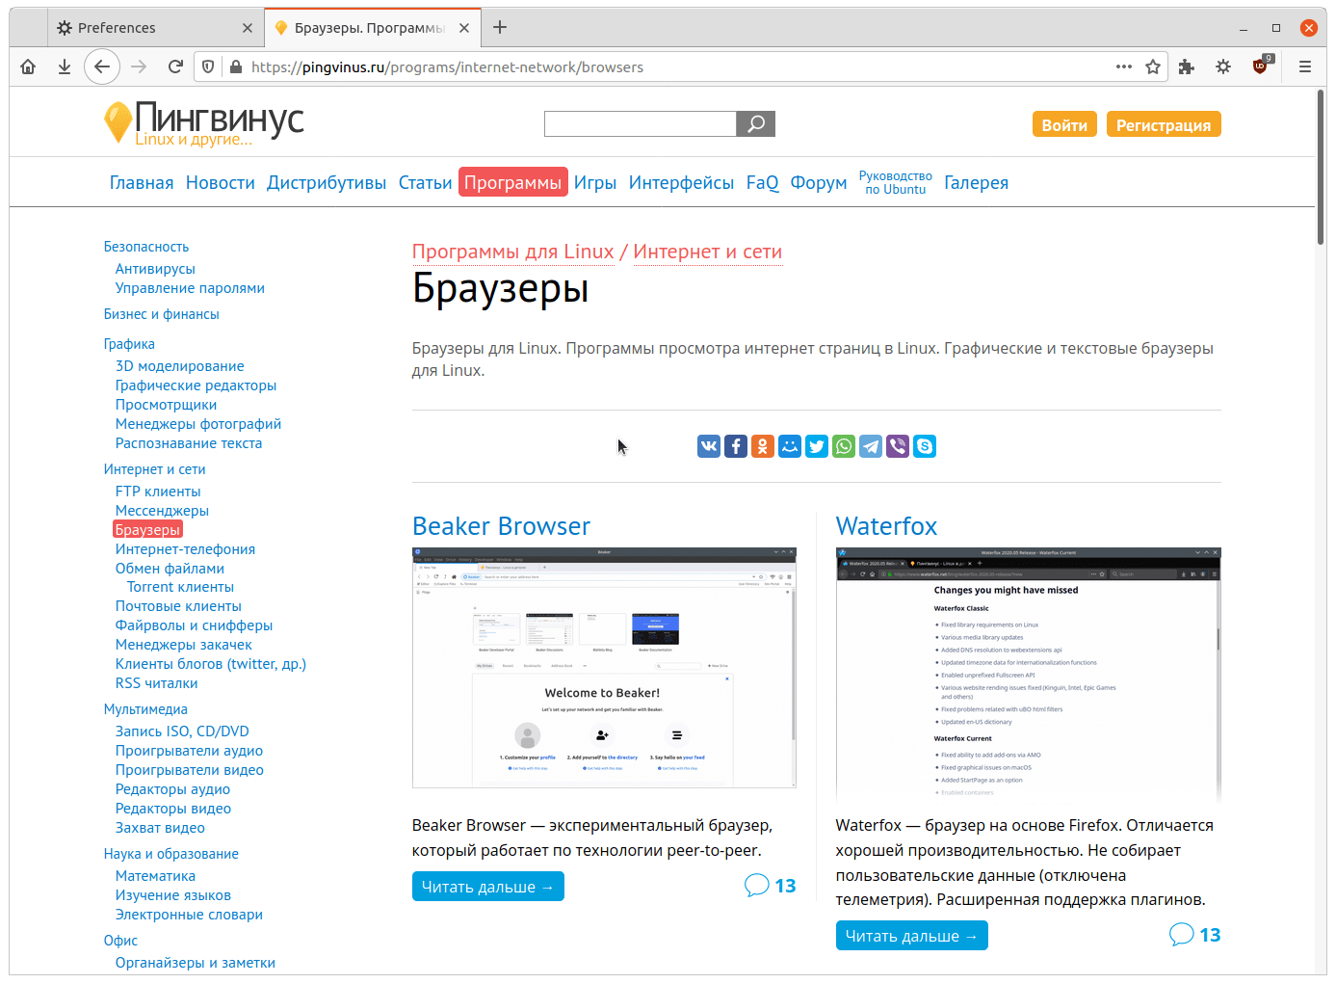Click Программы для Linux breadcrumb link
Viewport: 1336px width, 984px height.
pos(512,252)
